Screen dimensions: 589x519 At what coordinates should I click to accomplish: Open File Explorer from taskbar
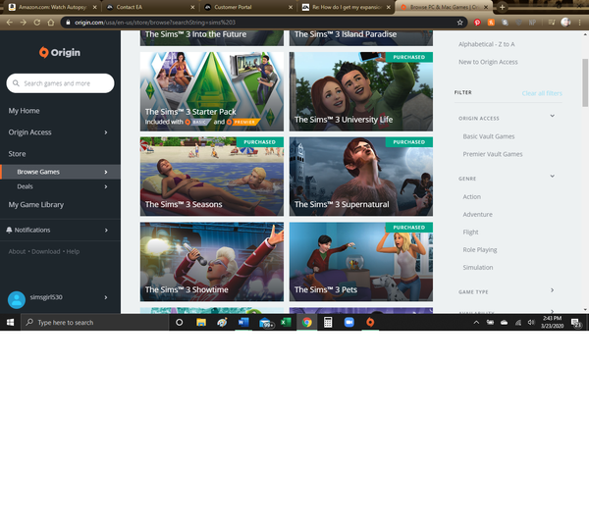click(x=201, y=322)
